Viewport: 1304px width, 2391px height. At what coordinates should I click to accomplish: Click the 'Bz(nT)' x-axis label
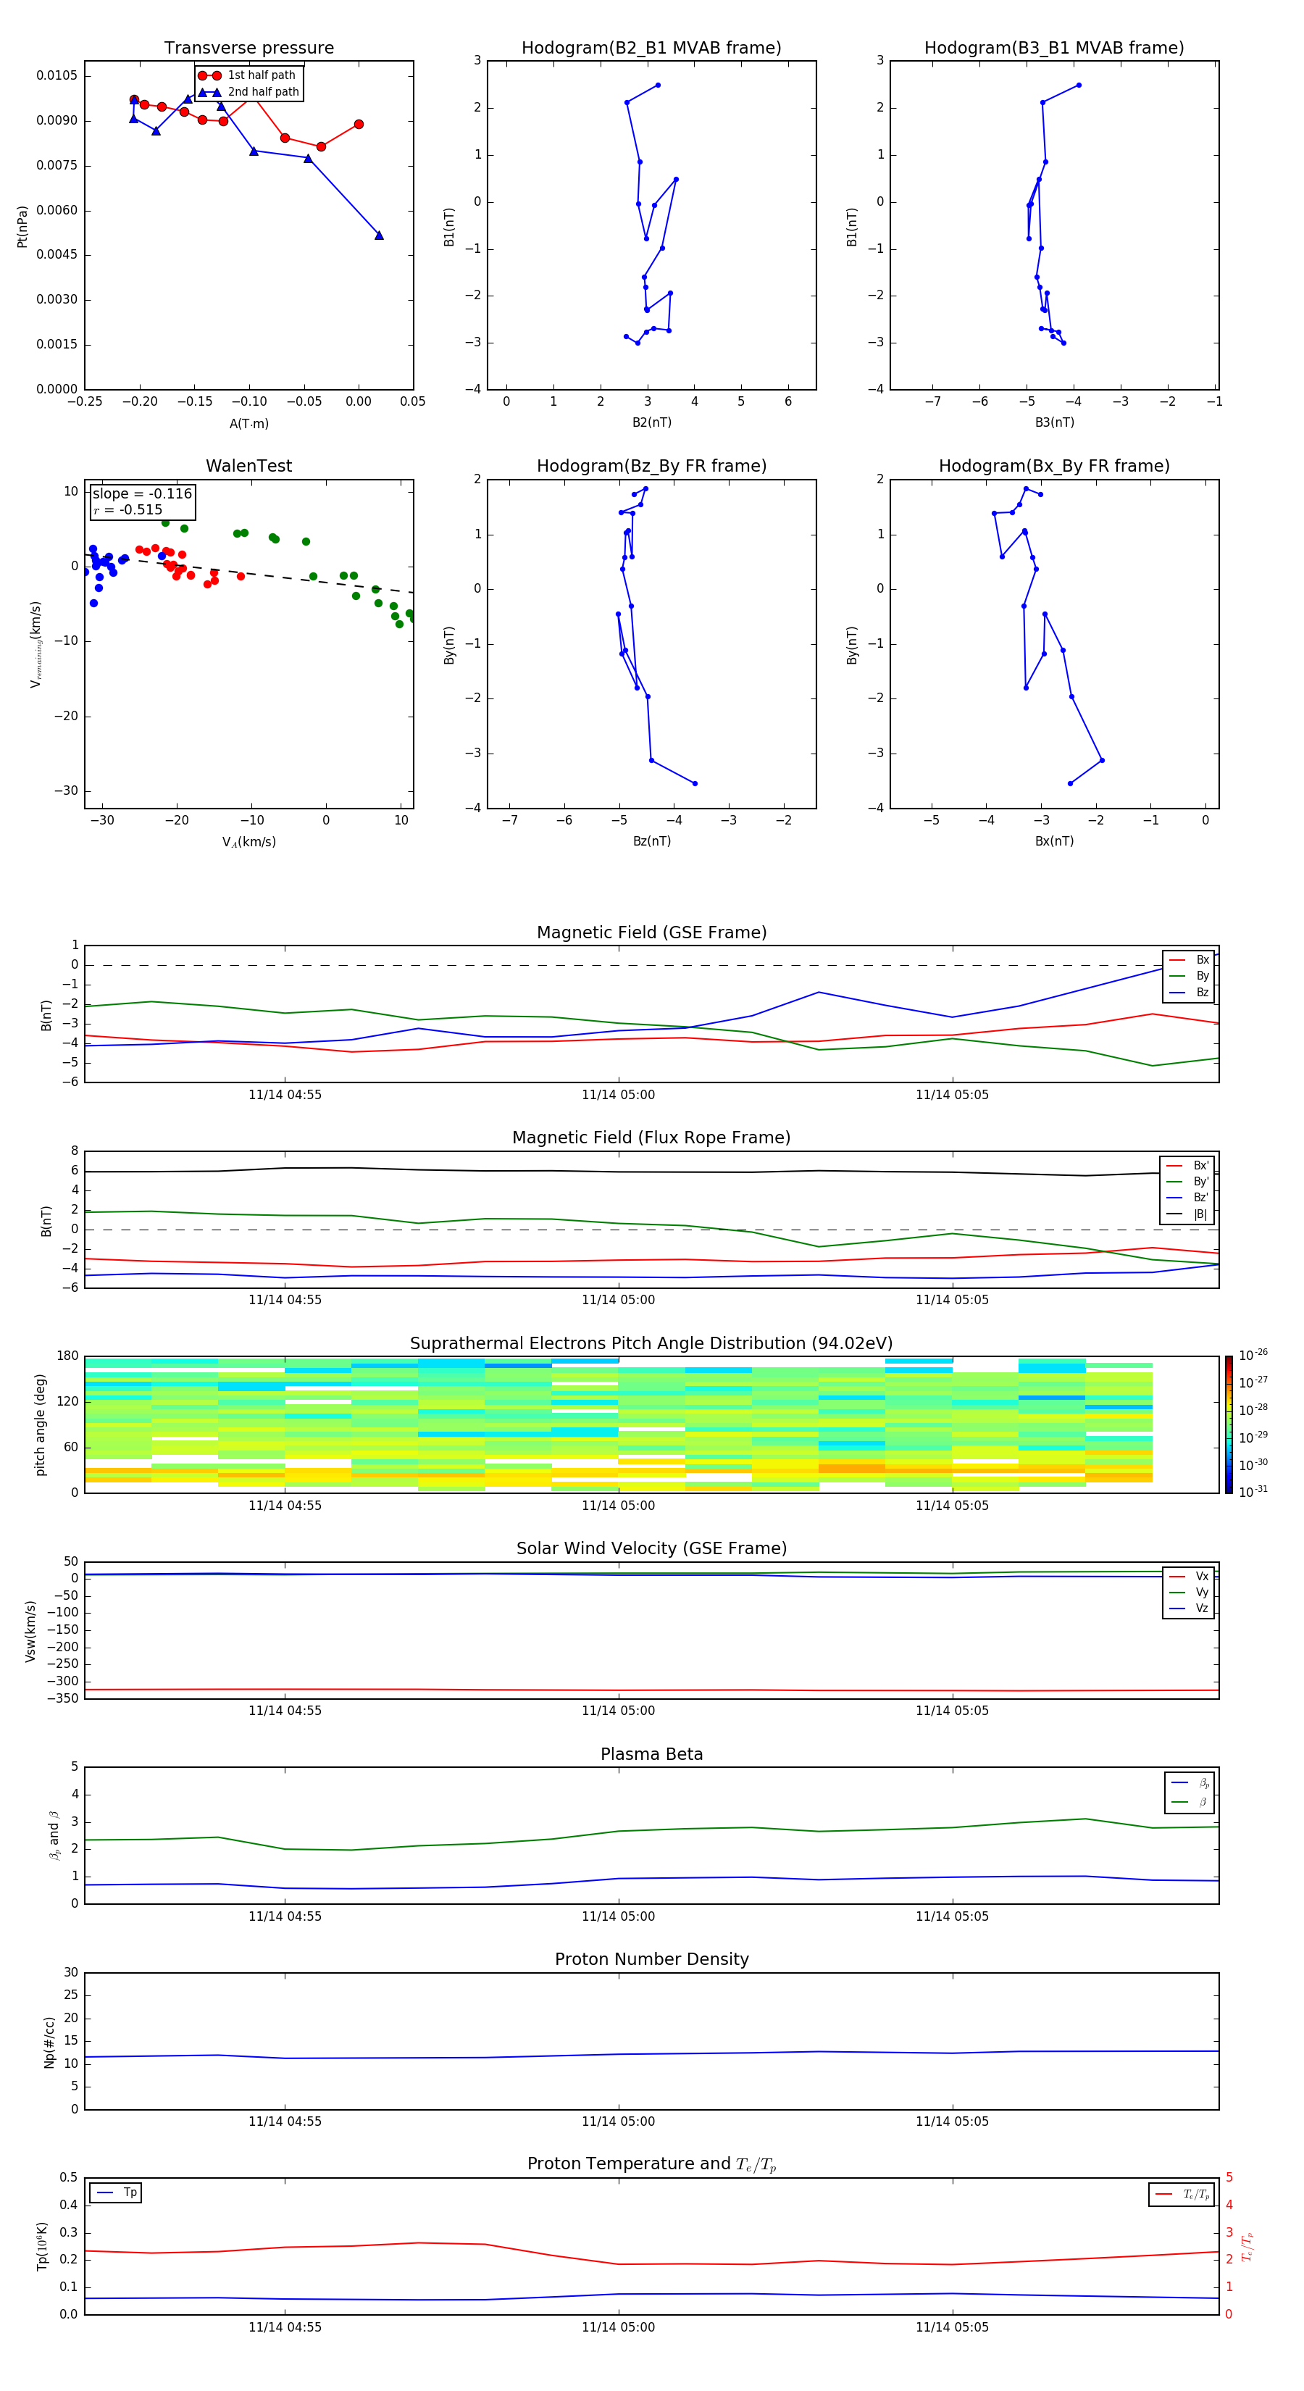pos(651,841)
